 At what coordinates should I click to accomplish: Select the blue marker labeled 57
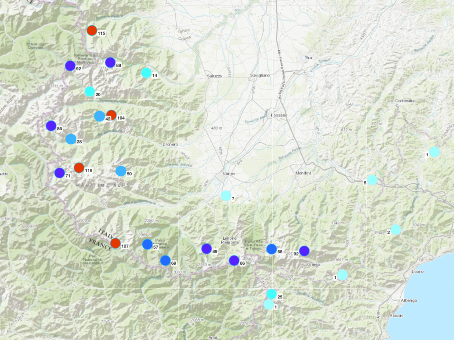tap(147, 245)
